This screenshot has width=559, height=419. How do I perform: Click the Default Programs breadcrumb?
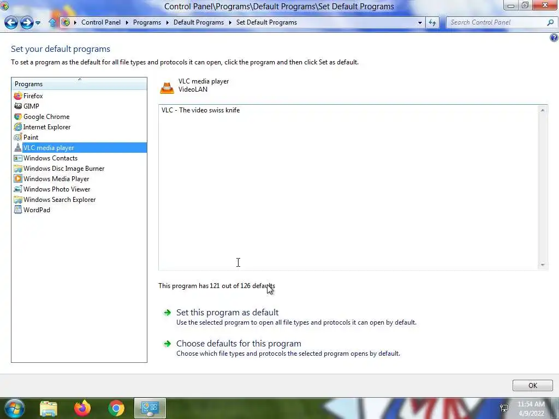199,22
